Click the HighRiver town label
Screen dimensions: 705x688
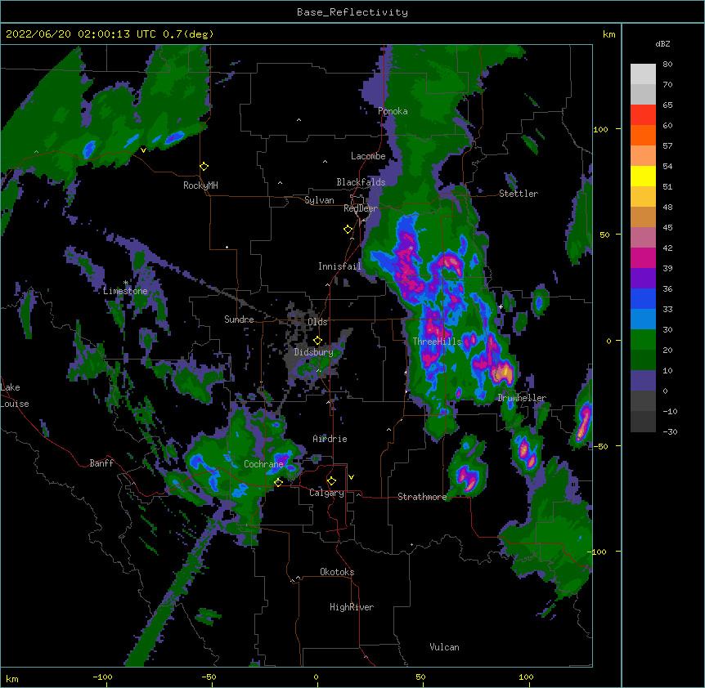point(352,607)
